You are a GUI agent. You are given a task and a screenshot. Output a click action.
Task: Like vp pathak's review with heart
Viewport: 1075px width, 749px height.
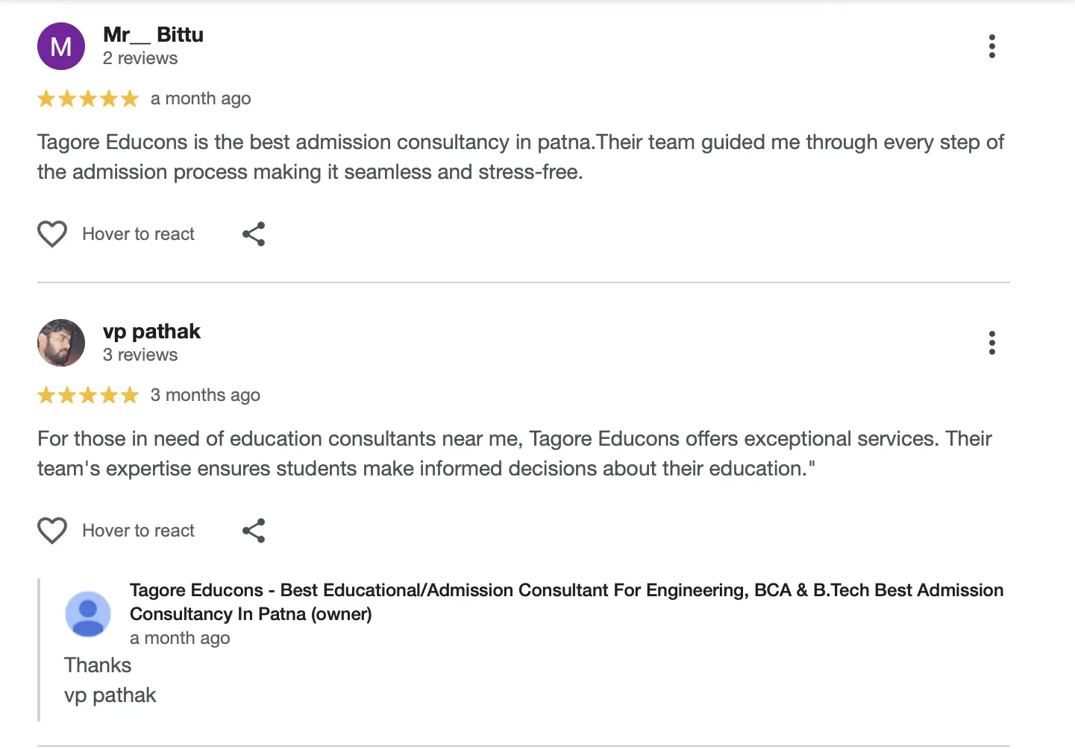click(52, 531)
